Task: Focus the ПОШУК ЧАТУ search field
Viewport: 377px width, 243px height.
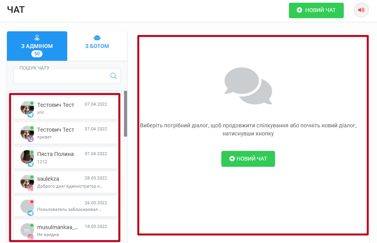Action: point(67,76)
